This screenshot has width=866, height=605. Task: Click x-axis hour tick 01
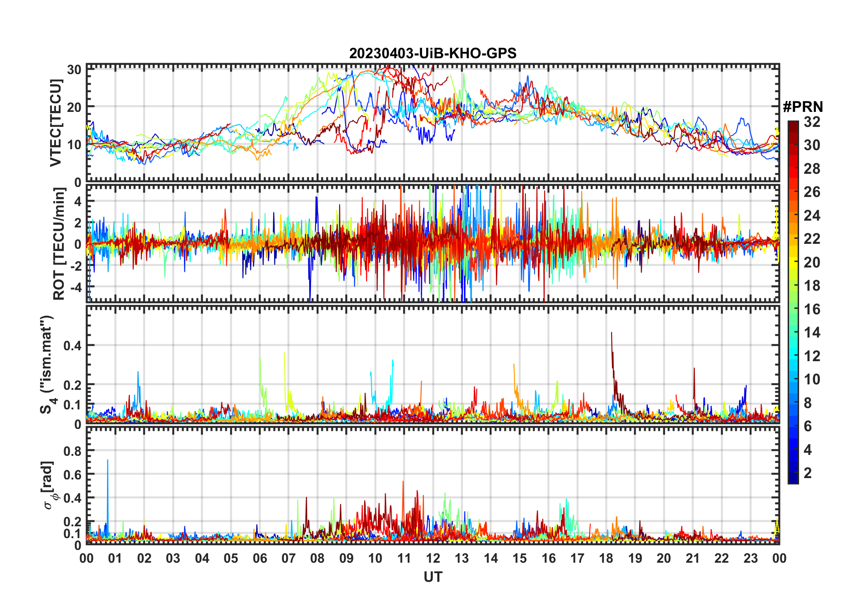click(115, 558)
